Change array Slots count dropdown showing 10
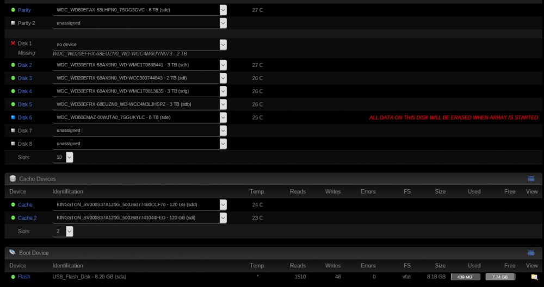Viewport: 544px width, 287px height. click(63, 158)
